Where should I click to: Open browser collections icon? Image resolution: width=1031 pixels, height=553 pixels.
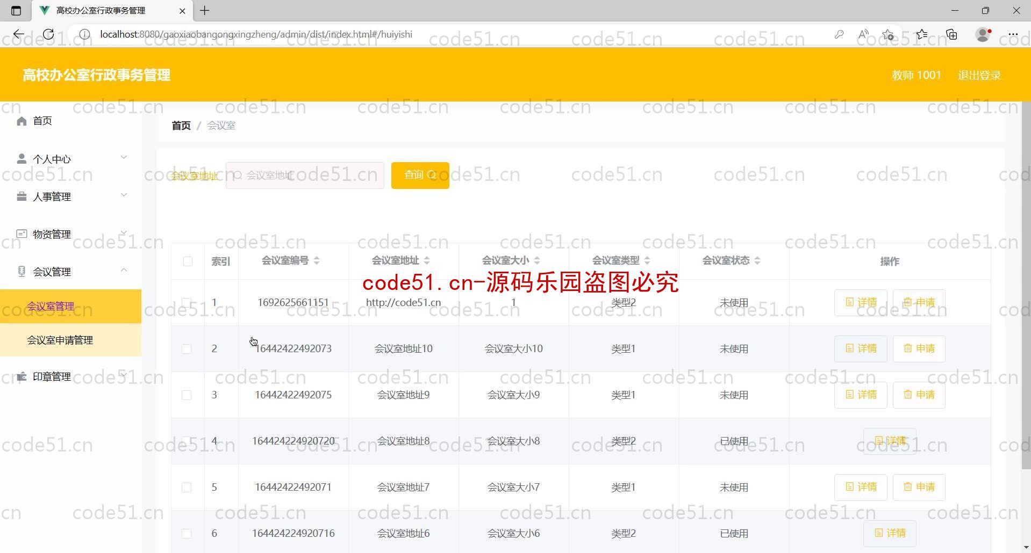(951, 34)
